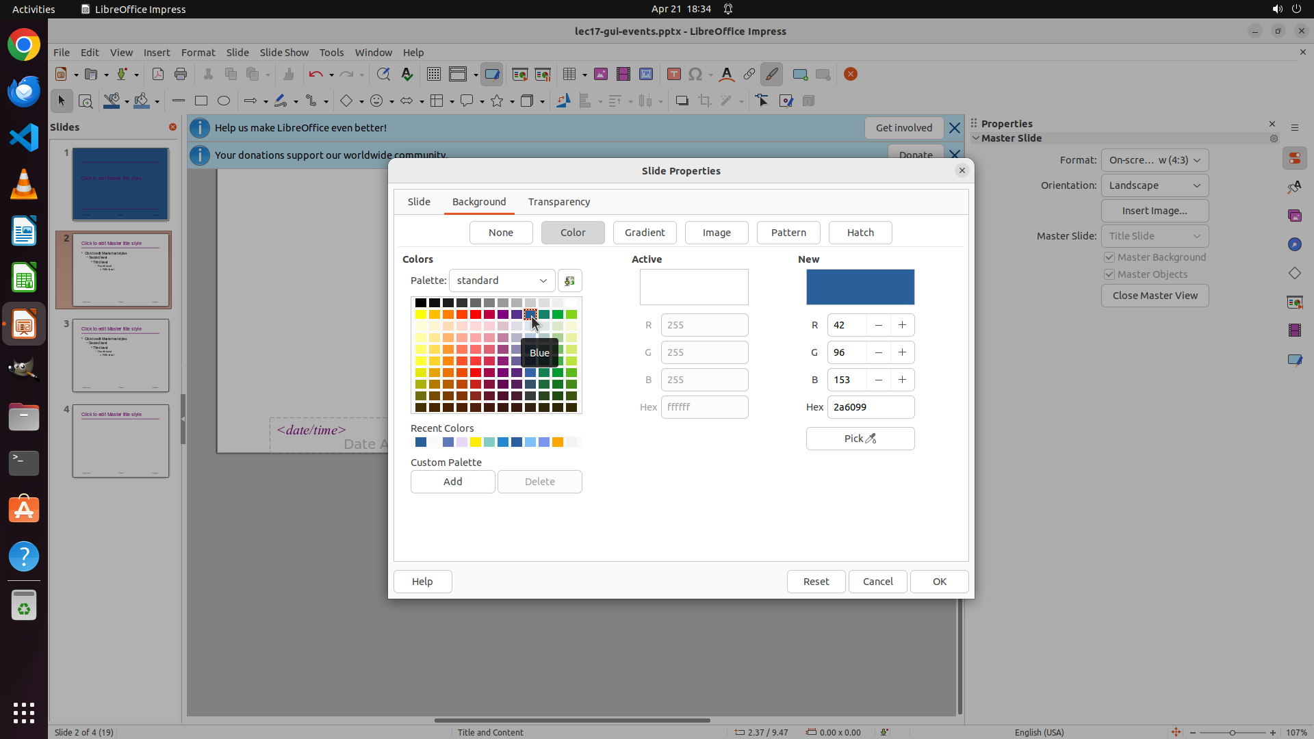Select the Gradient fill type toggle
The image size is (1314, 739).
[644, 233]
